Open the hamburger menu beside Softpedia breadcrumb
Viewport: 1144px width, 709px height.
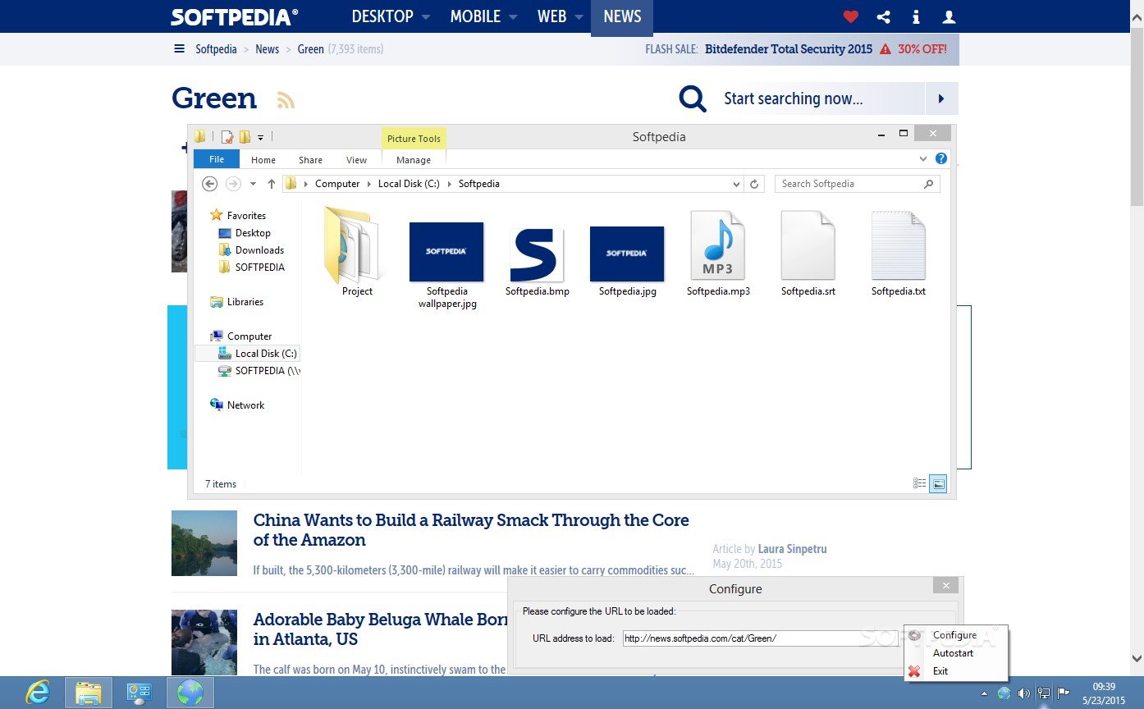pyautogui.click(x=180, y=49)
